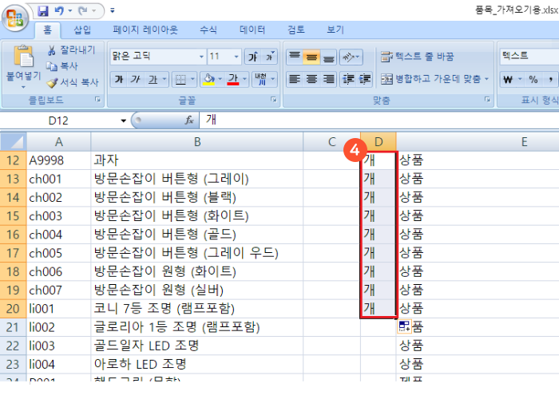The image size is (559, 399).
Task: Apply yellow fill color bucket
Action: (208, 79)
